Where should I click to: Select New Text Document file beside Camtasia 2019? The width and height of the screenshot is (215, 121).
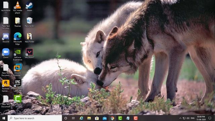pos(6,101)
